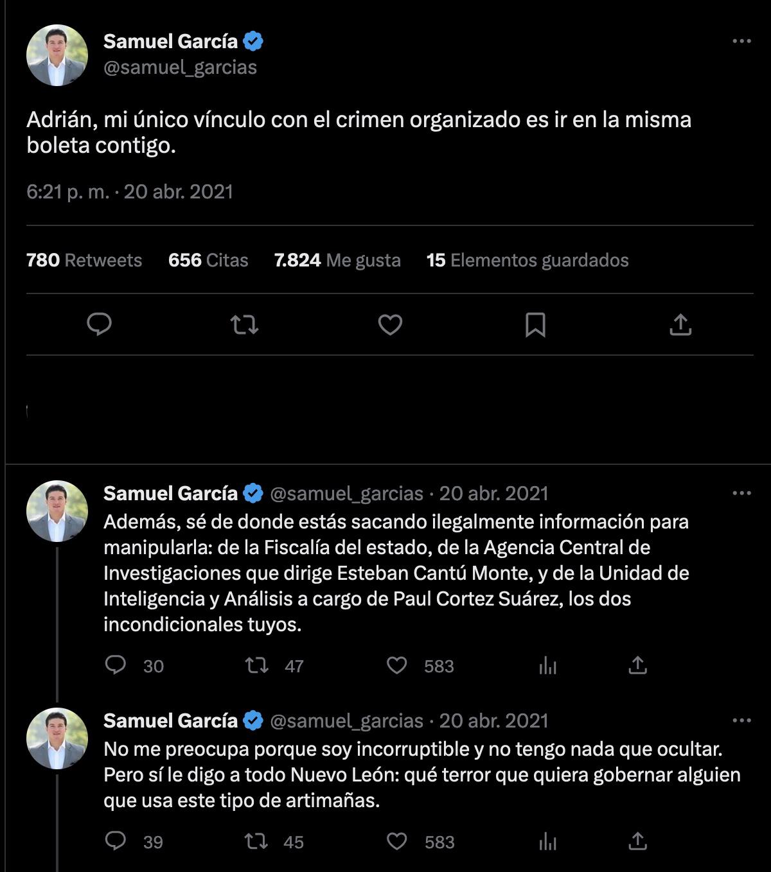Open more options on Fiscalía reply

[x=741, y=493]
